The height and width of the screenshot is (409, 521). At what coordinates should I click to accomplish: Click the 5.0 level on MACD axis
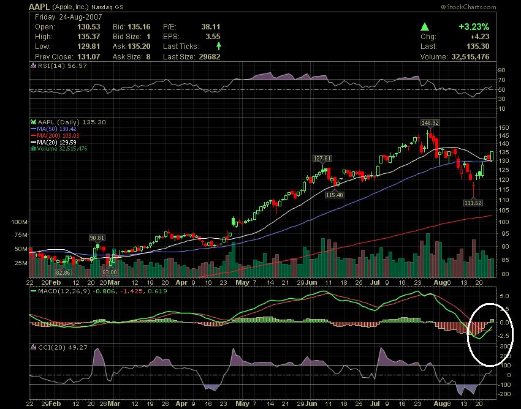tap(504, 296)
